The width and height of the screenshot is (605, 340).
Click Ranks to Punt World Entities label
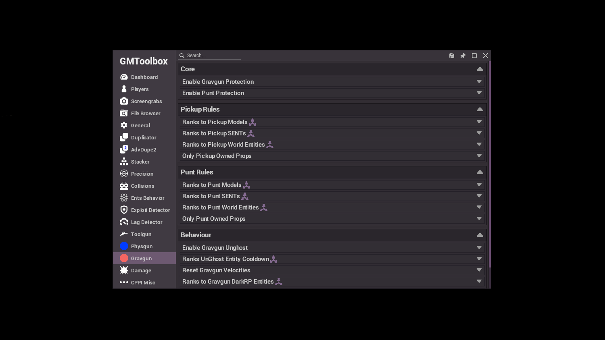click(x=221, y=207)
